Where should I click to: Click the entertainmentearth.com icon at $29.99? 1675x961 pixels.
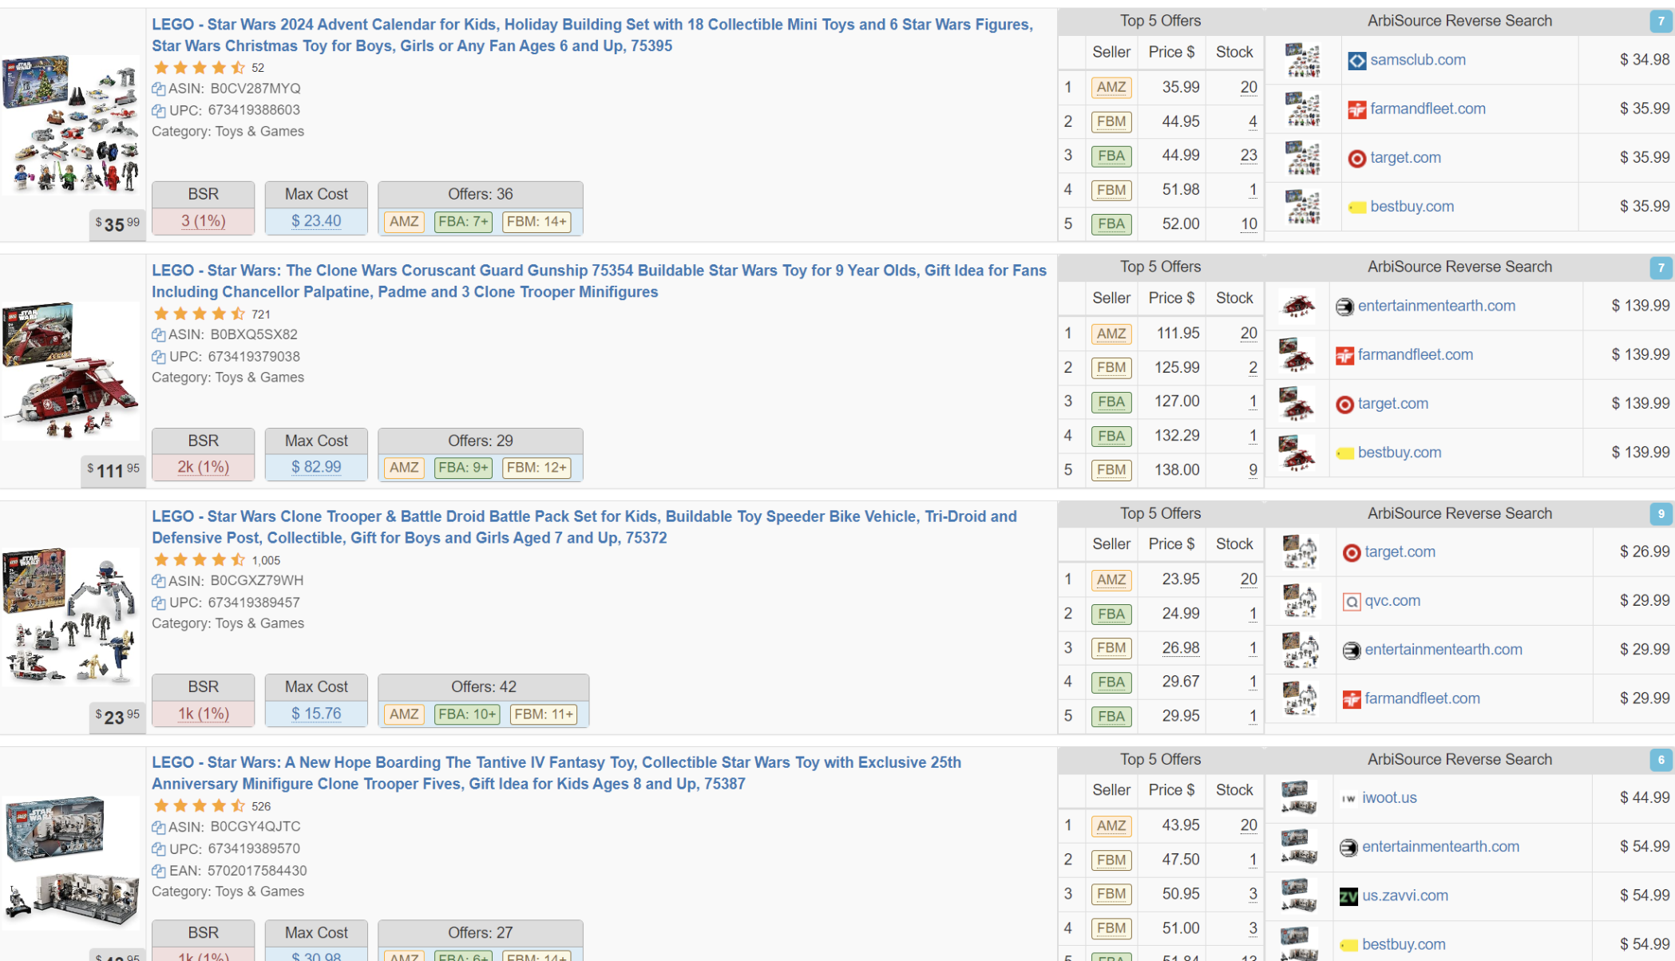pyautogui.click(x=1351, y=651)
